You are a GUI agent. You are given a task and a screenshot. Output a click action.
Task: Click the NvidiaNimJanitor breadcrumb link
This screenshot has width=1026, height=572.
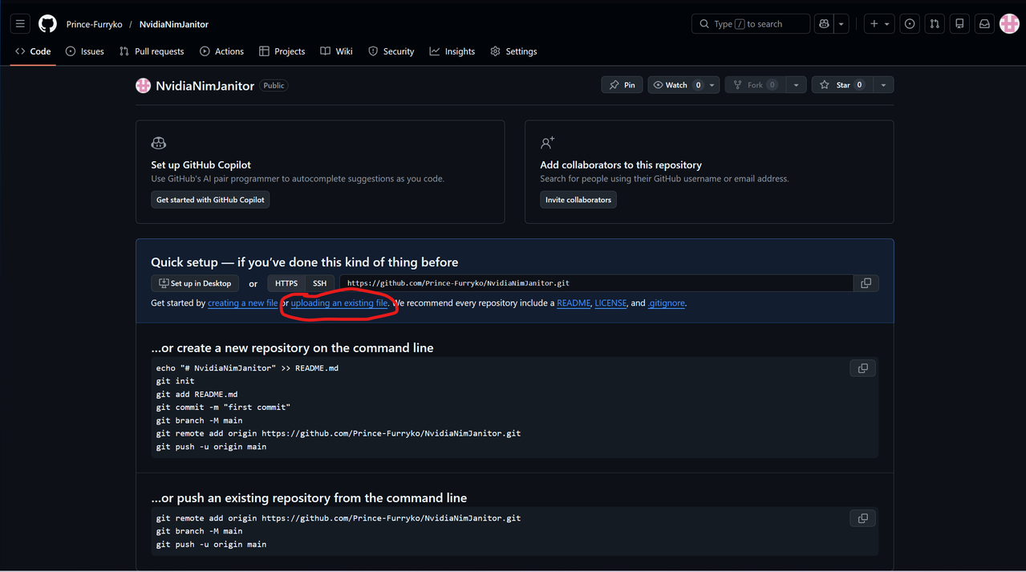click(x=174, y=24)
